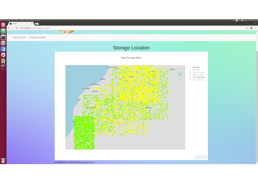Launch the System Settings tool from dock
The width and height of the screenshot is (258, 183).
(x=3, y=55)
